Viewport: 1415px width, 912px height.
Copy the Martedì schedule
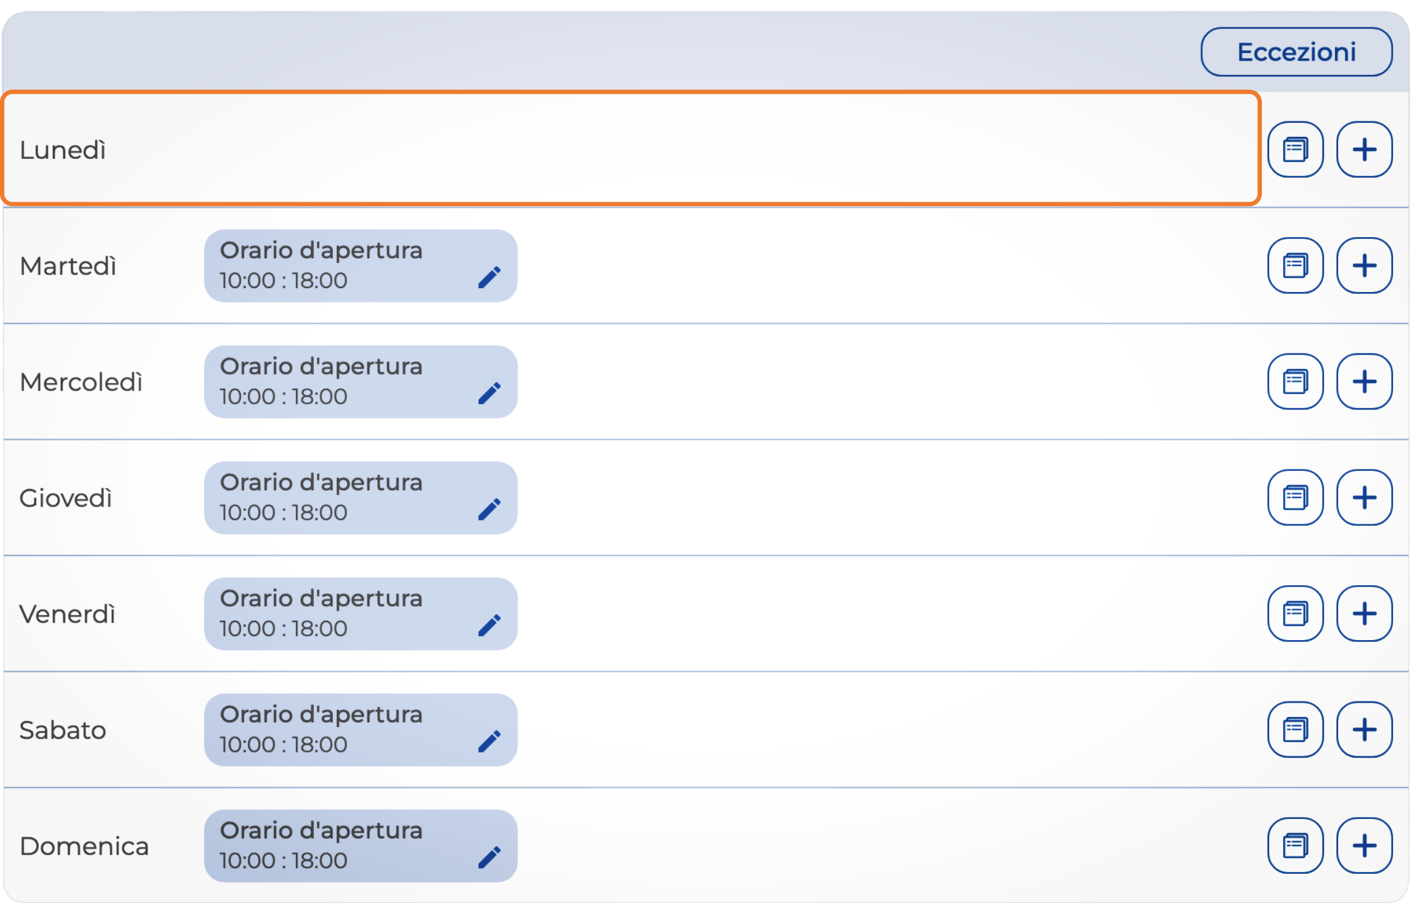pyautogui.click(x=1295, y=265)
